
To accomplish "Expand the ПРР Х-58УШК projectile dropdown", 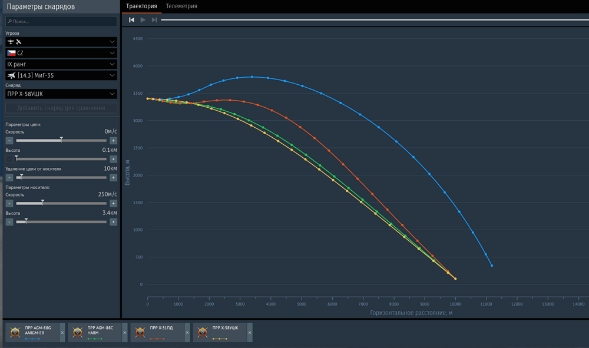I will [61, 94].
